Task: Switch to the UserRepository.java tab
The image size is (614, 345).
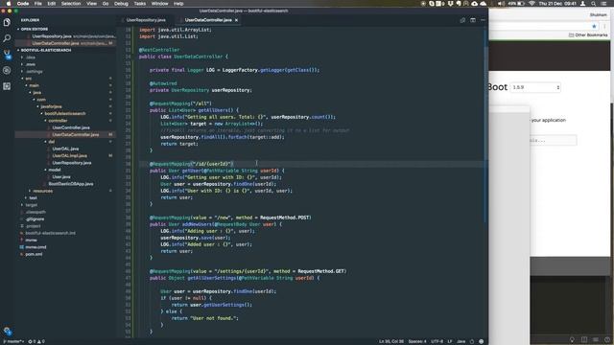Action: pos(146,20)
